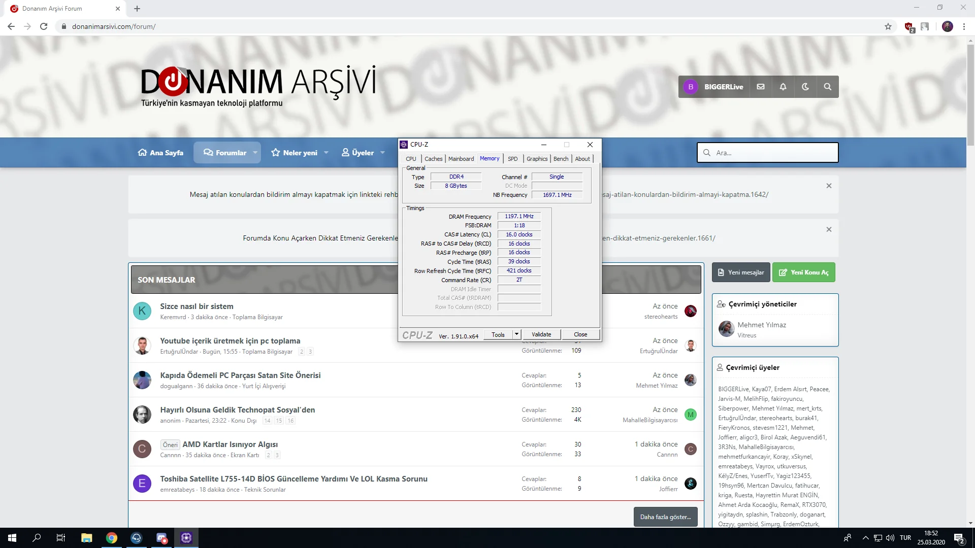
Task: Reload the page with refresh icon
Action: click(44, 26)
